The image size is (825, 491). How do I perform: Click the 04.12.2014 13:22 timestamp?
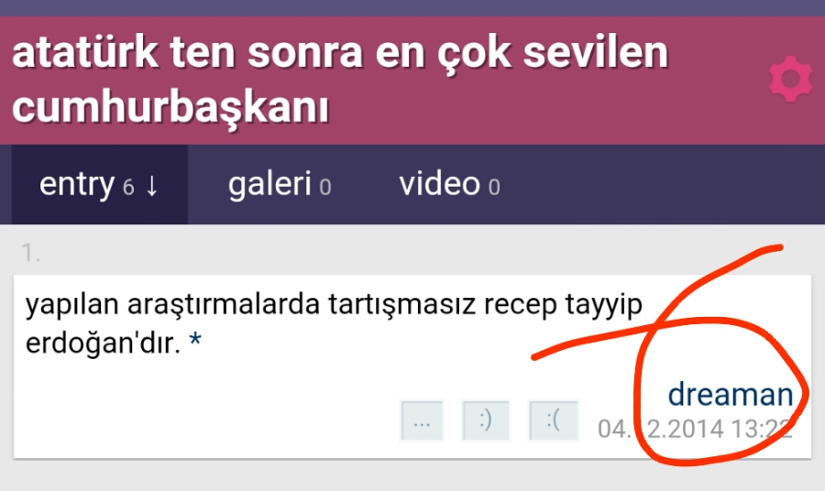695,429
